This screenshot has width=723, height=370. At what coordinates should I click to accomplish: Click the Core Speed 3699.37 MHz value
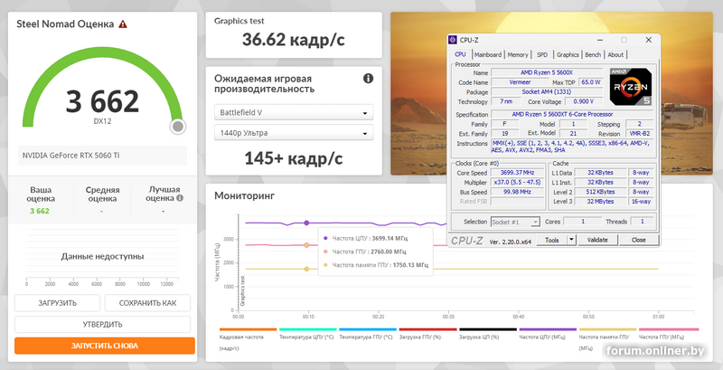coord(517,173)
